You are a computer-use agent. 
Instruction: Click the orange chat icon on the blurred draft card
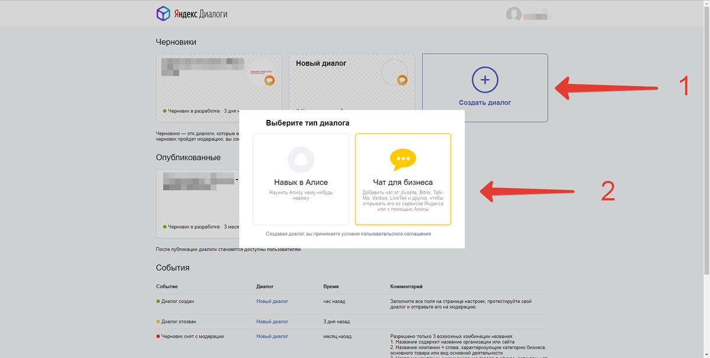coord(269,80)
